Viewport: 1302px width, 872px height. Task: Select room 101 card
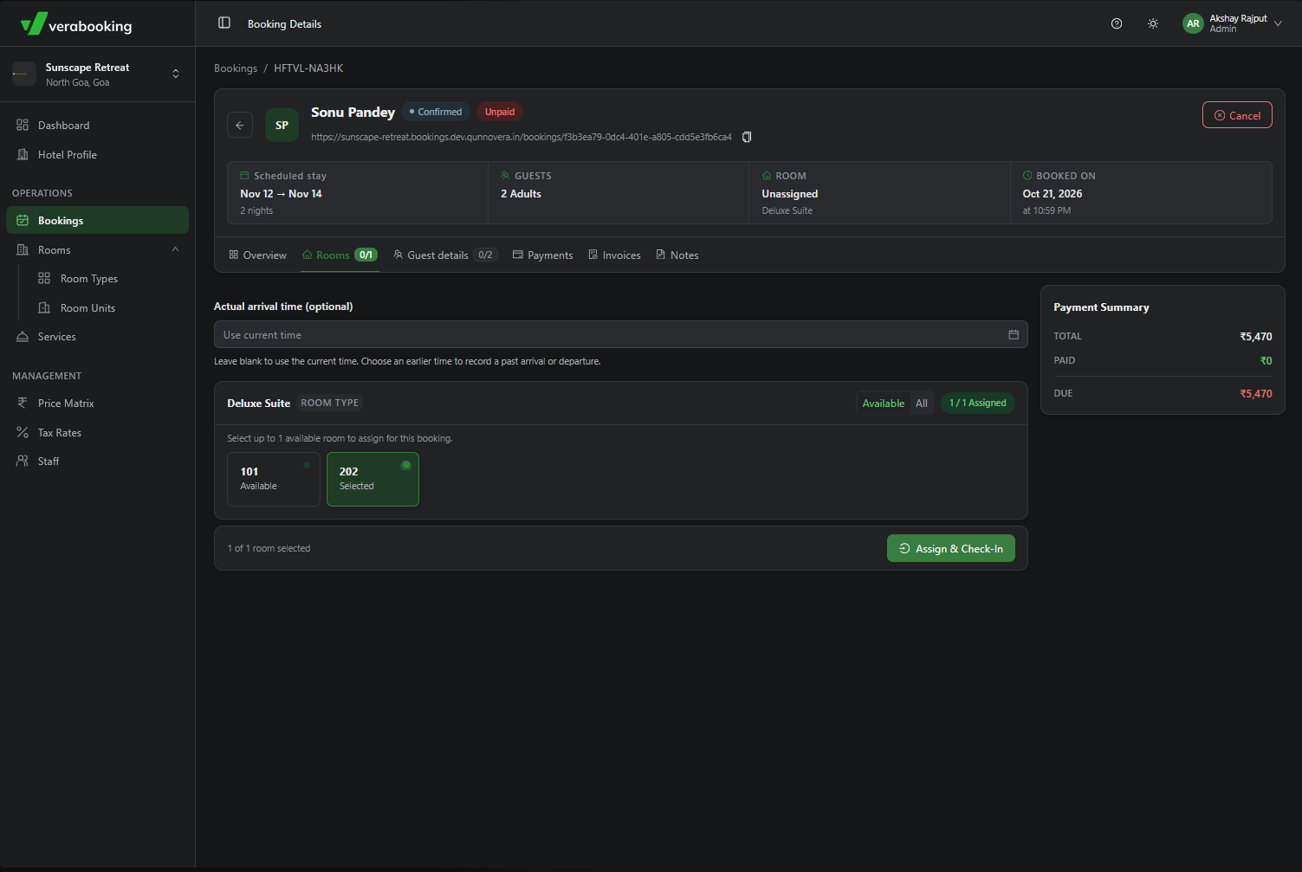274,479
